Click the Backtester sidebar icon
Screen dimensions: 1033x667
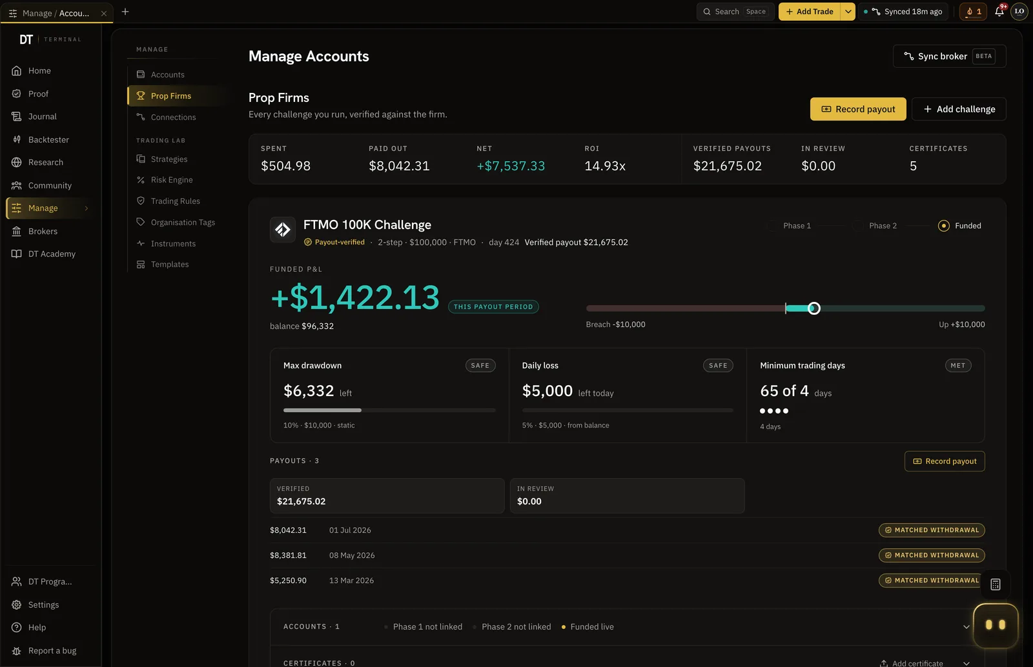(17, 139)
